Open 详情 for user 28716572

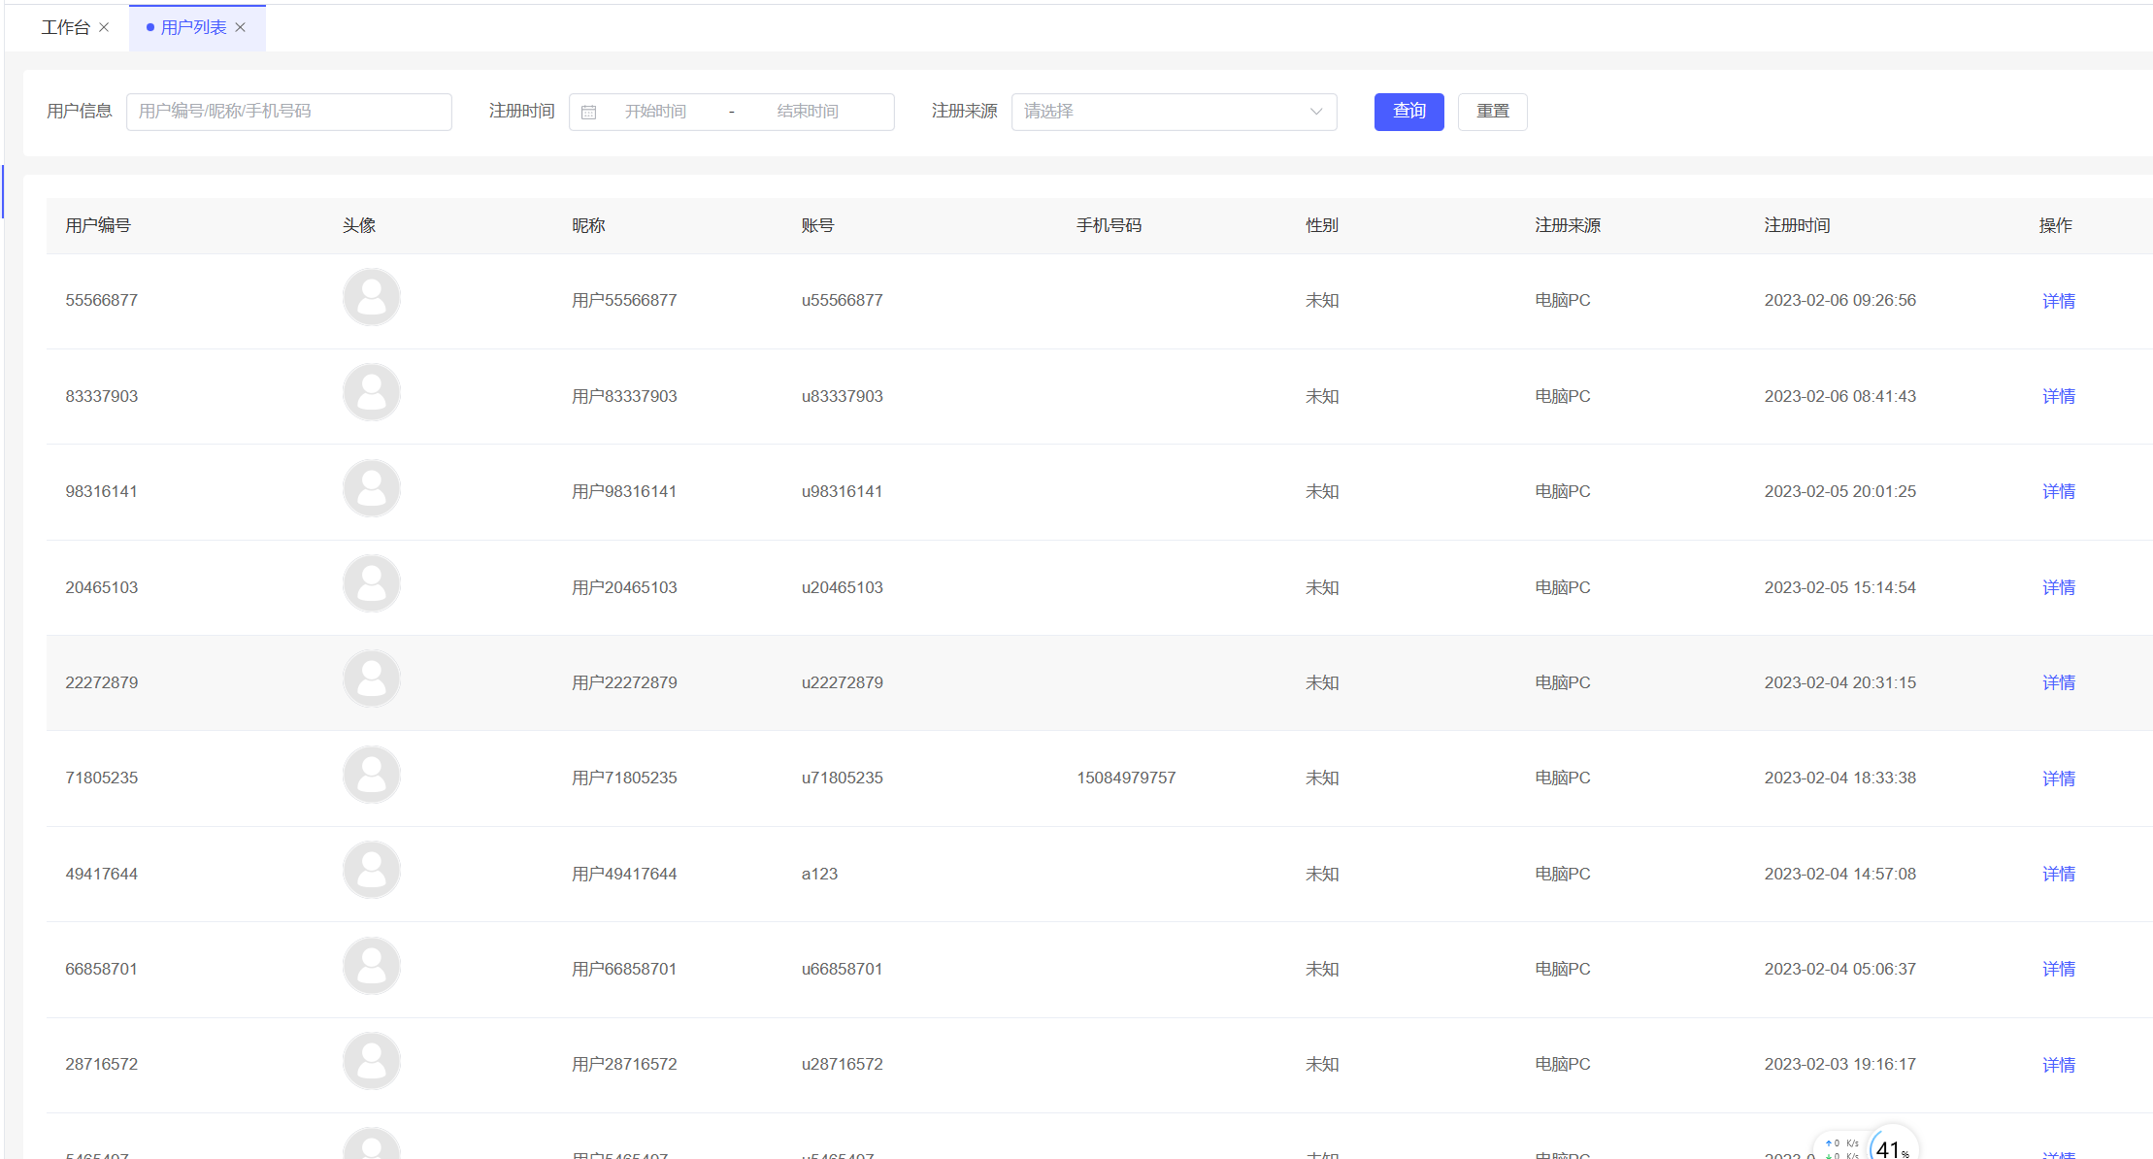2058,1065
